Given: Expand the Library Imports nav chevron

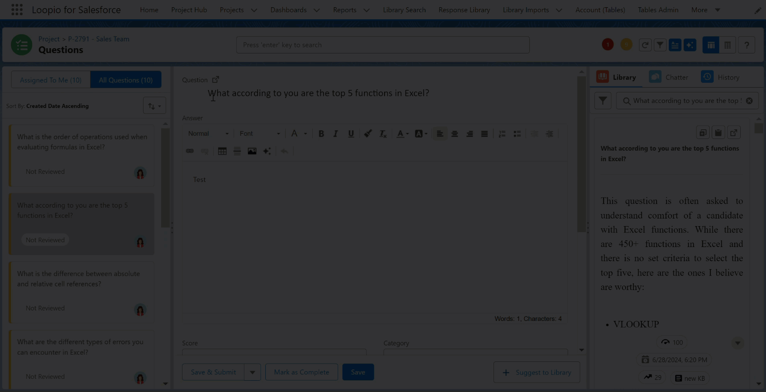Looking at the screenshot, I should point(559,10).
